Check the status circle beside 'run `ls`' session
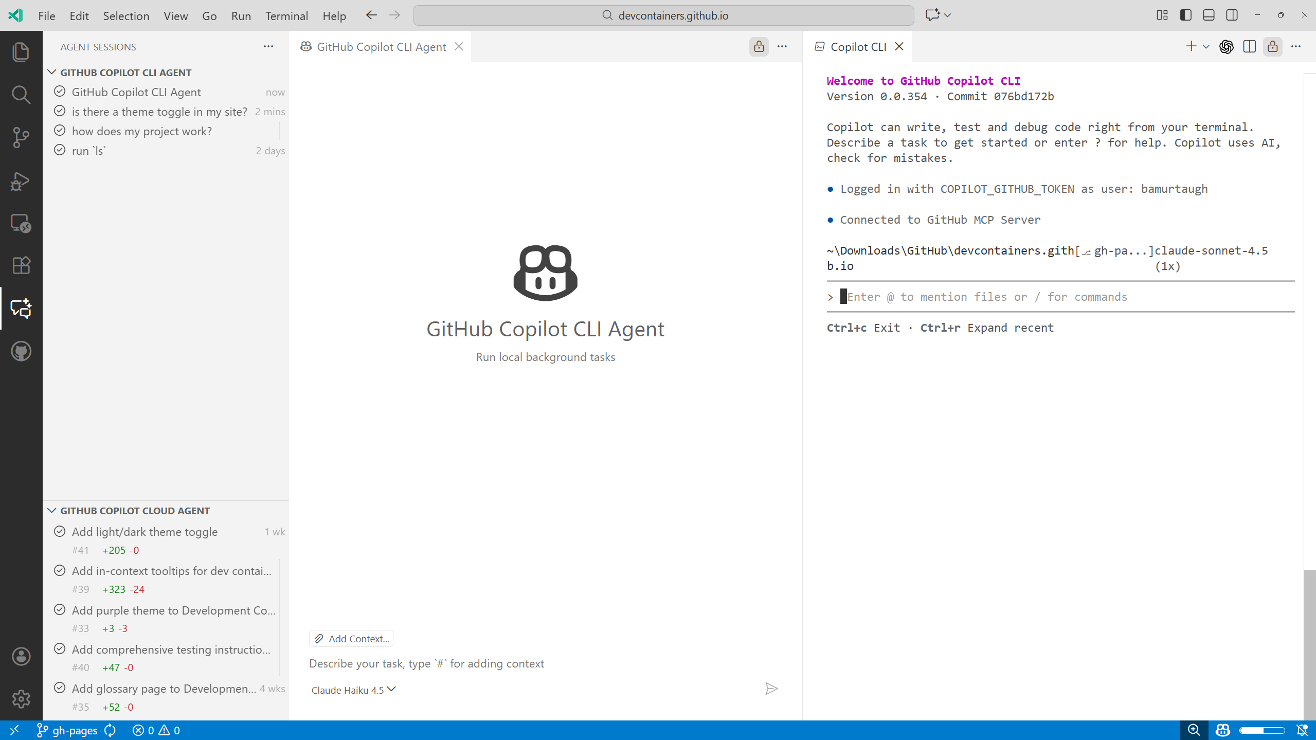The image size is (1316, 740). 60,150
